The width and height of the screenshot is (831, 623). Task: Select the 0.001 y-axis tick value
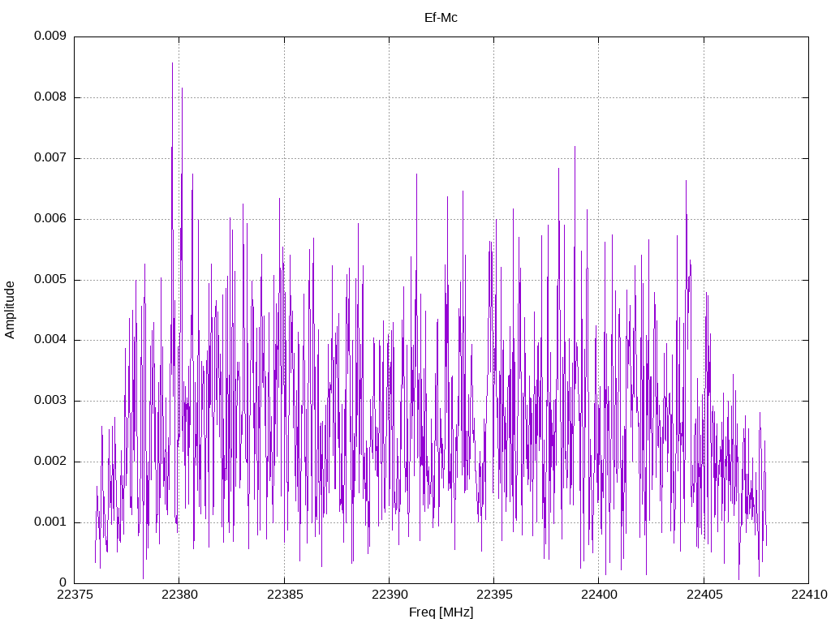pos(50,522)
